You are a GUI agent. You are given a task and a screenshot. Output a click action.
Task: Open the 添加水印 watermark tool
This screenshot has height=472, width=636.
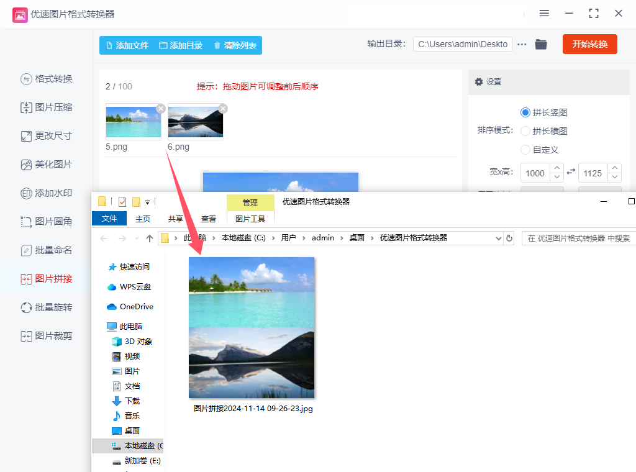coord(46,193)
